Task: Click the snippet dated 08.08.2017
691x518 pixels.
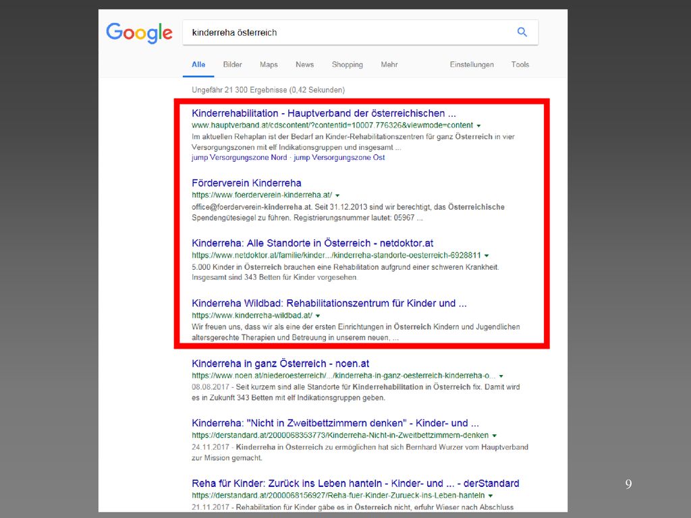Action: (x=356, y=392)
